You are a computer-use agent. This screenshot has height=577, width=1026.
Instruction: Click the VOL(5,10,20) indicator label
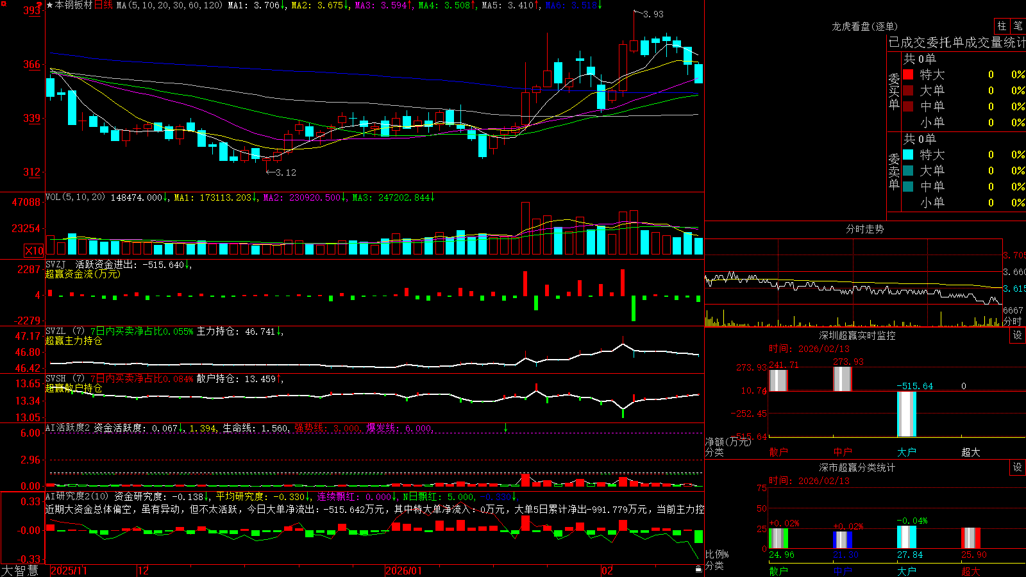(x=75, y=197)
